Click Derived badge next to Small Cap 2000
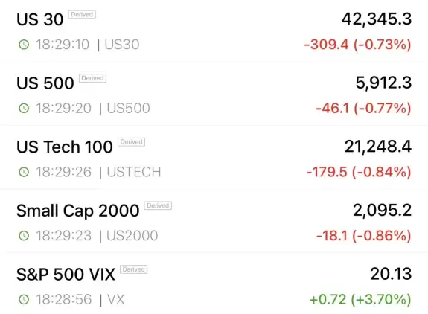This screenshot has width=428, height=314. tap(158, 205)
